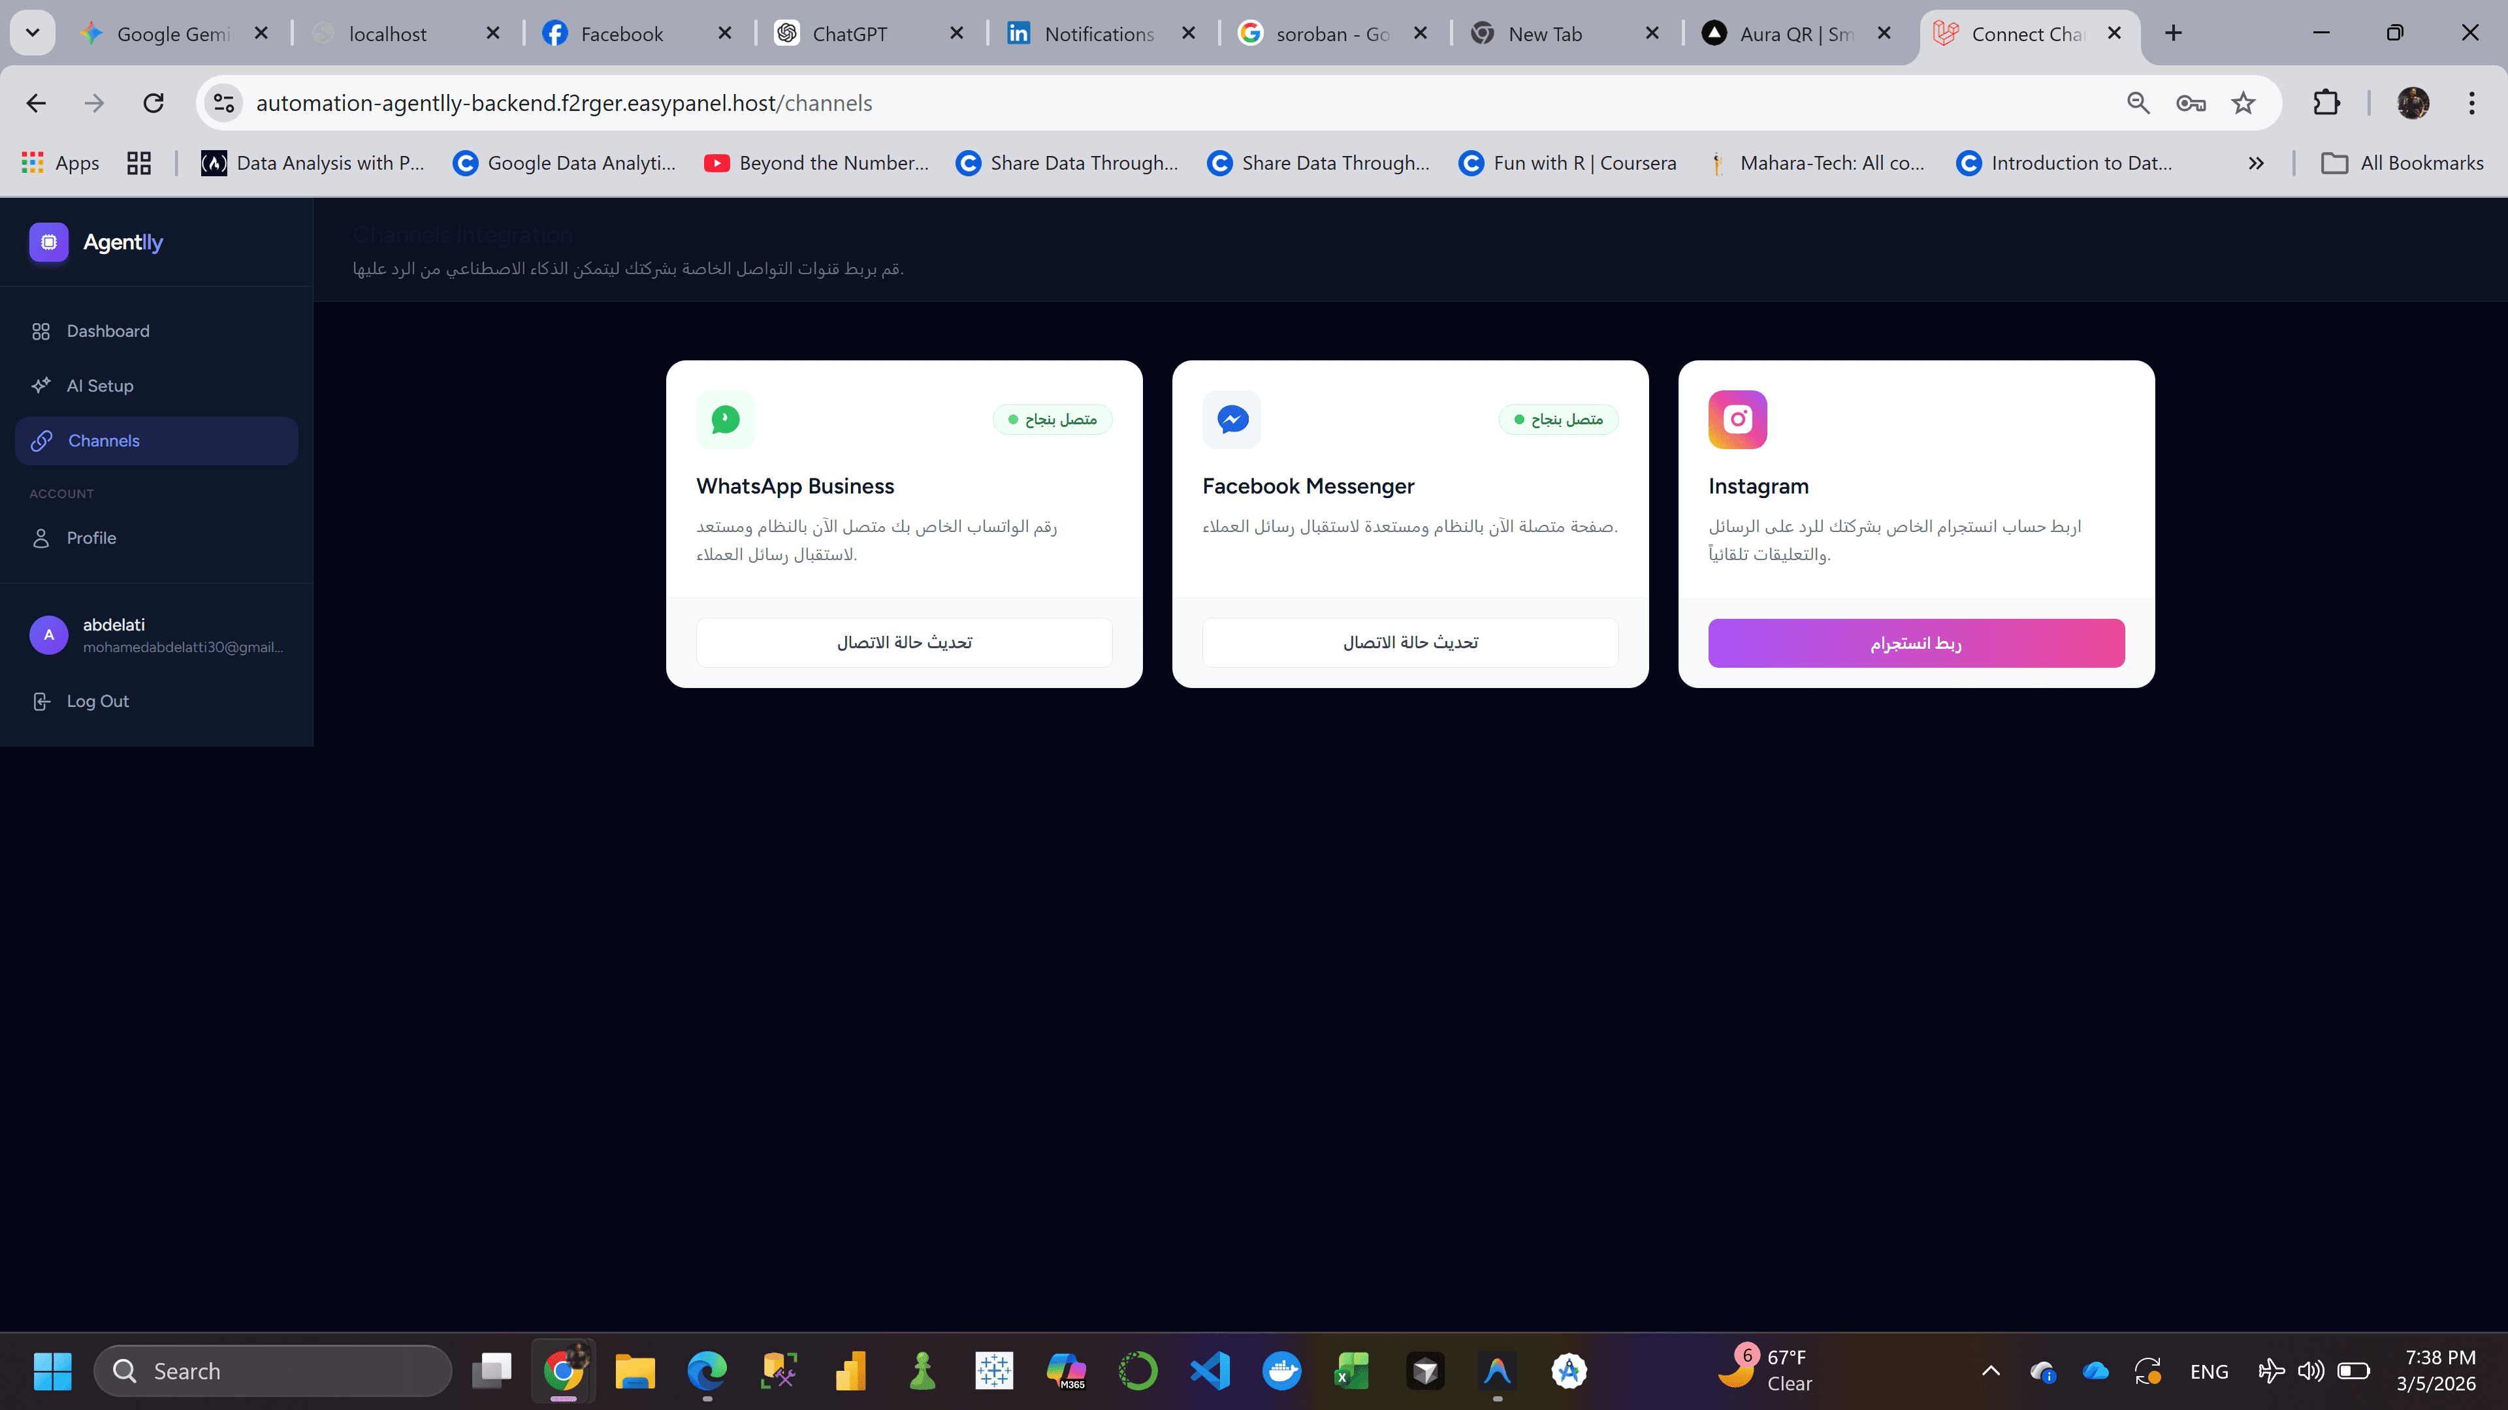The image size is (2508, 1410).
Task: Open Beyond the Number... bookmark
Action: (817, 163)
